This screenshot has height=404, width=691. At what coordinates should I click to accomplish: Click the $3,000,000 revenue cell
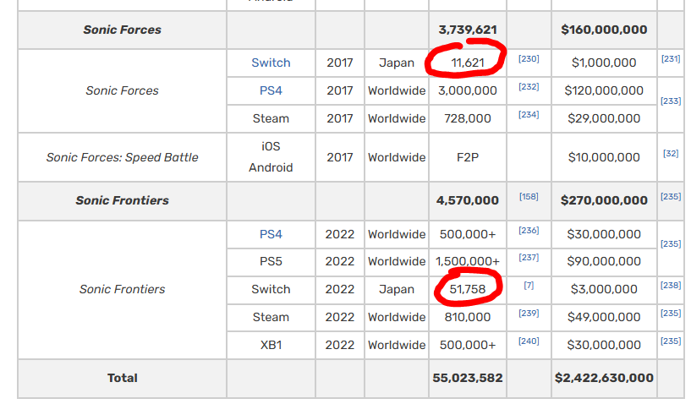(604, 289)
